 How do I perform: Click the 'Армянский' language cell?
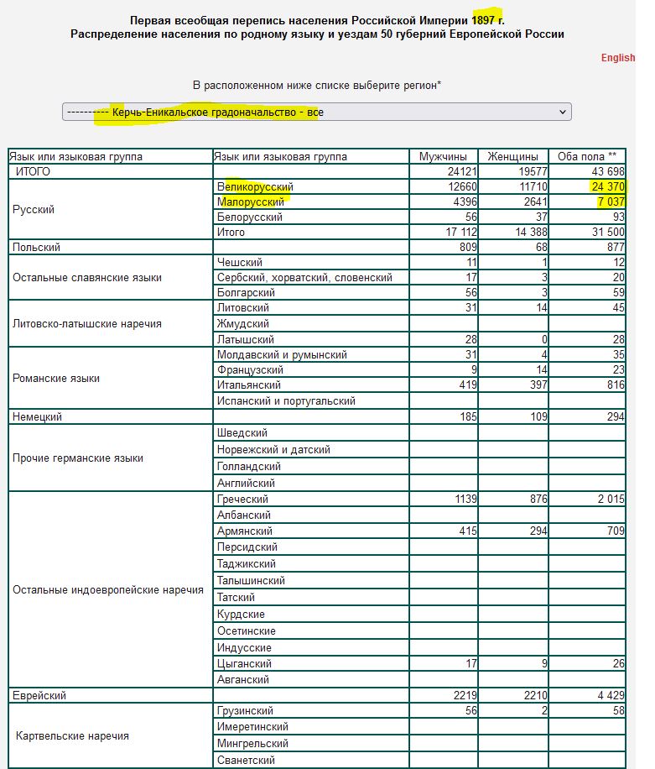tap(244, 531)
